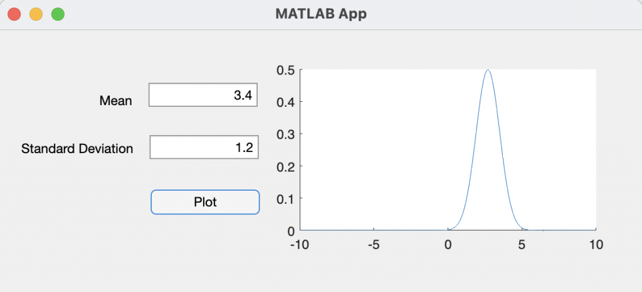This screenshot has width=642, height=292.
Task: Click the -10 x-axis tick label
Action: coord(300,244)
